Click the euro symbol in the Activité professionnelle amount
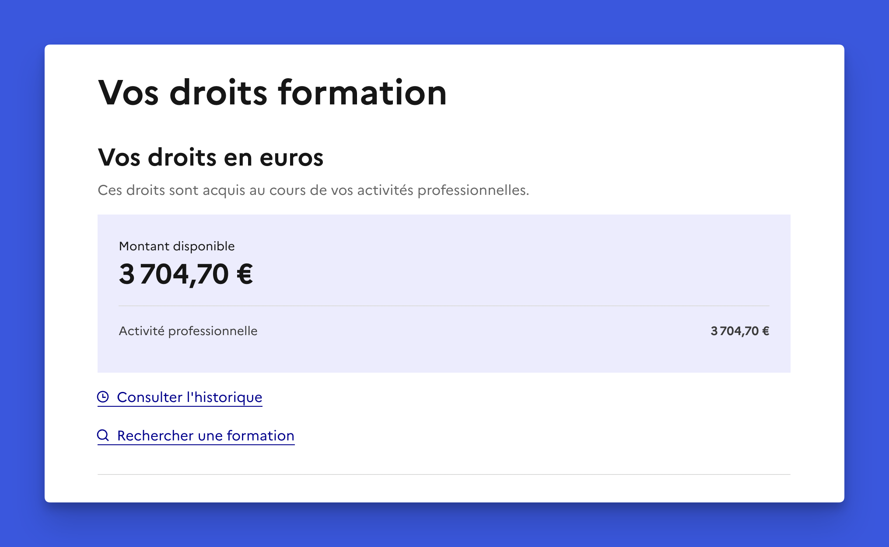The width and height of the screenshot is (889, 547). pyautogui.click(x=766, y=331)
